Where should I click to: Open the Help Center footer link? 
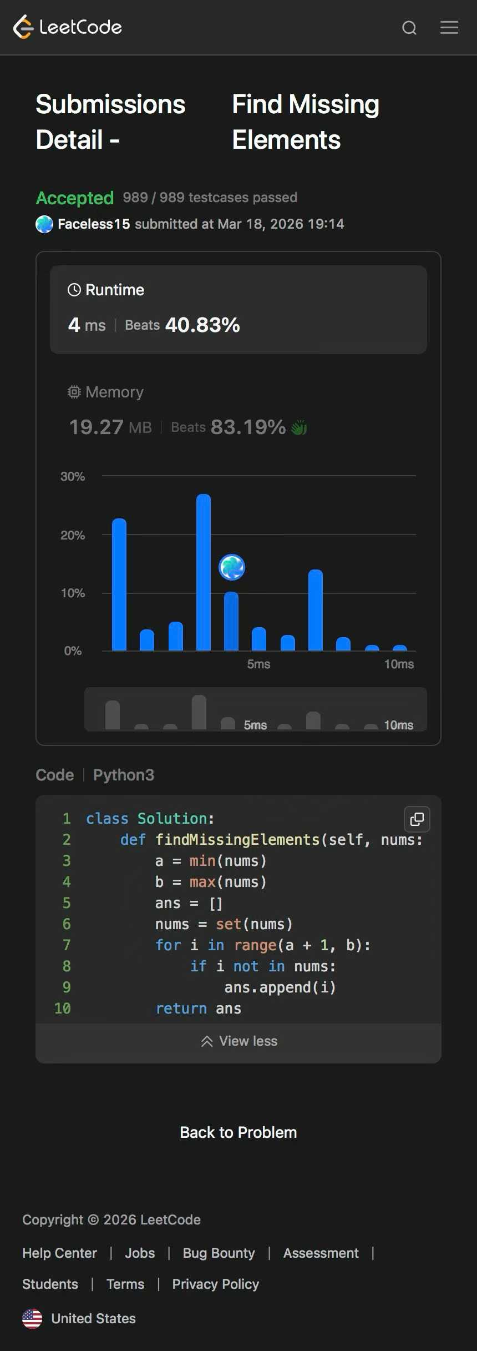(59, 1253)
